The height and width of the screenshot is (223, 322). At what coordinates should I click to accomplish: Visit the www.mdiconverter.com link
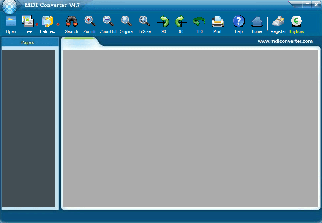(285, 41)
